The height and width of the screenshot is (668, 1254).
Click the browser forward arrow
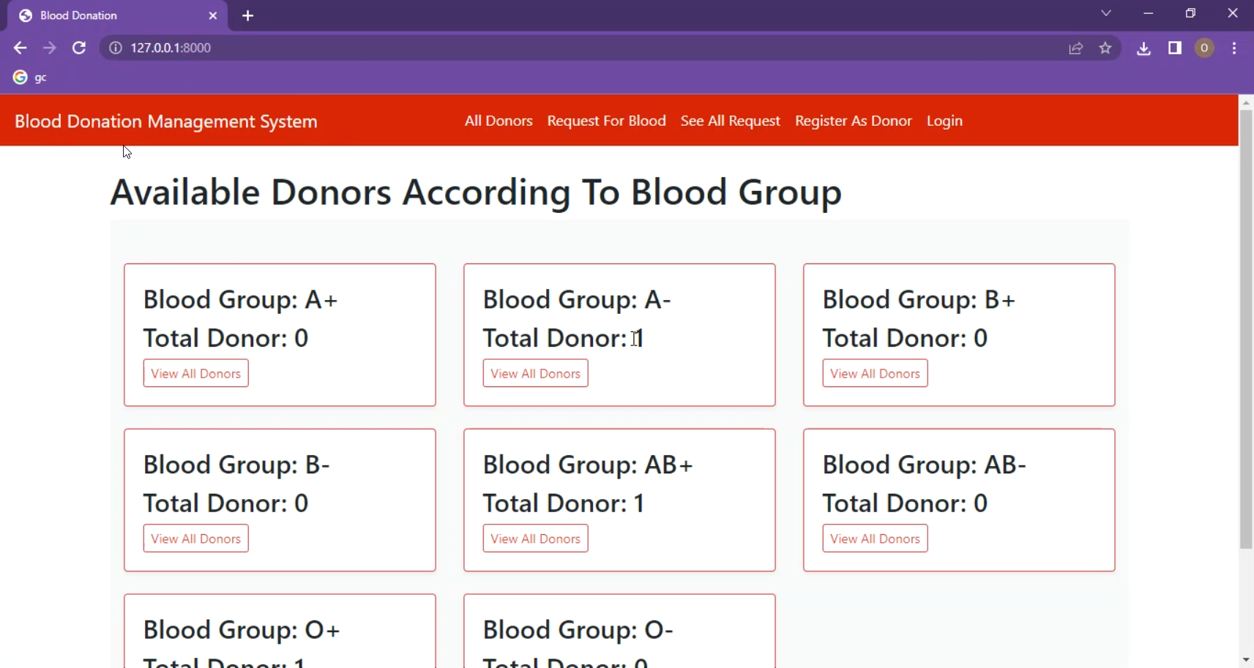point(49,48)
